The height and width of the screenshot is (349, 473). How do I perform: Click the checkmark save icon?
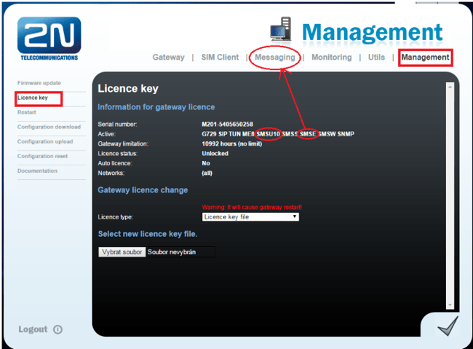pos(448,326)
